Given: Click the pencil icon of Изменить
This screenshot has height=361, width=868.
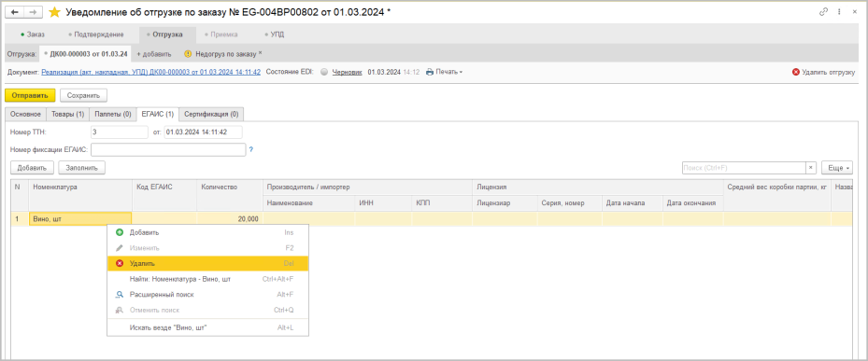Looking at the screenshot, I should (x=119, y=248).
